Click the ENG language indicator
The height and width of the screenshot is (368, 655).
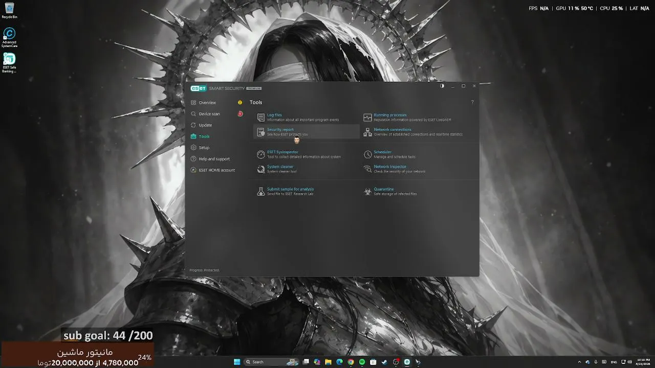coord(614,362)
